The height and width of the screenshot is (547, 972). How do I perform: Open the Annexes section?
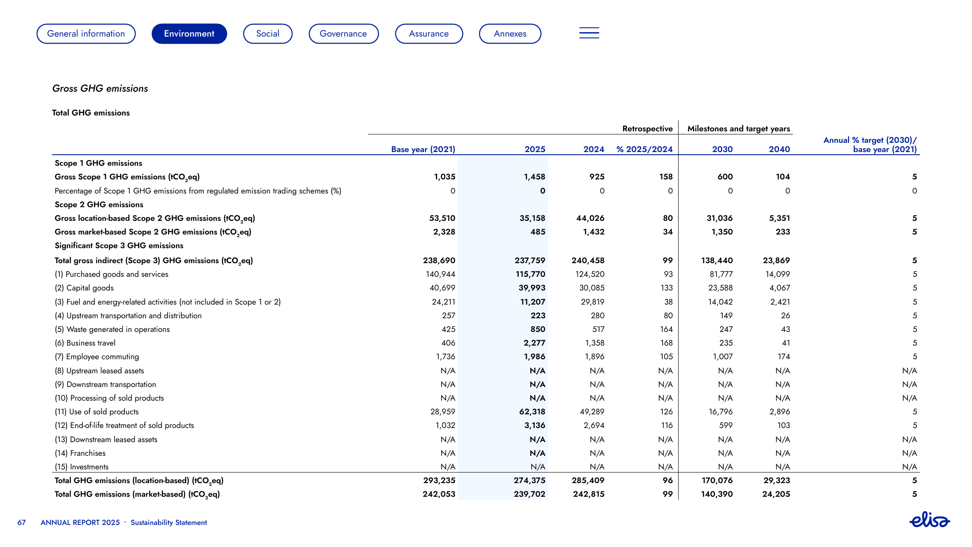click(510, 34)
